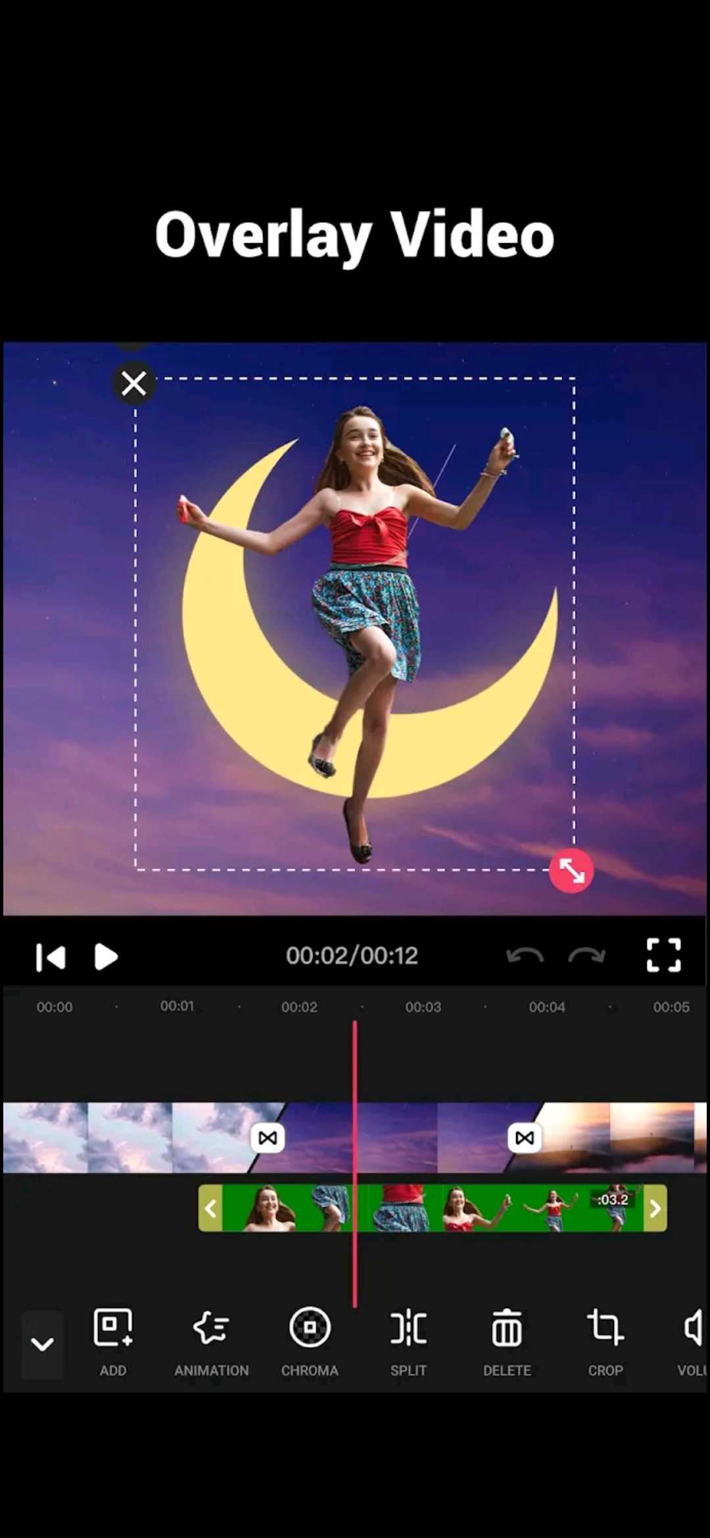Click the time display 00:02/00:12

352,956
